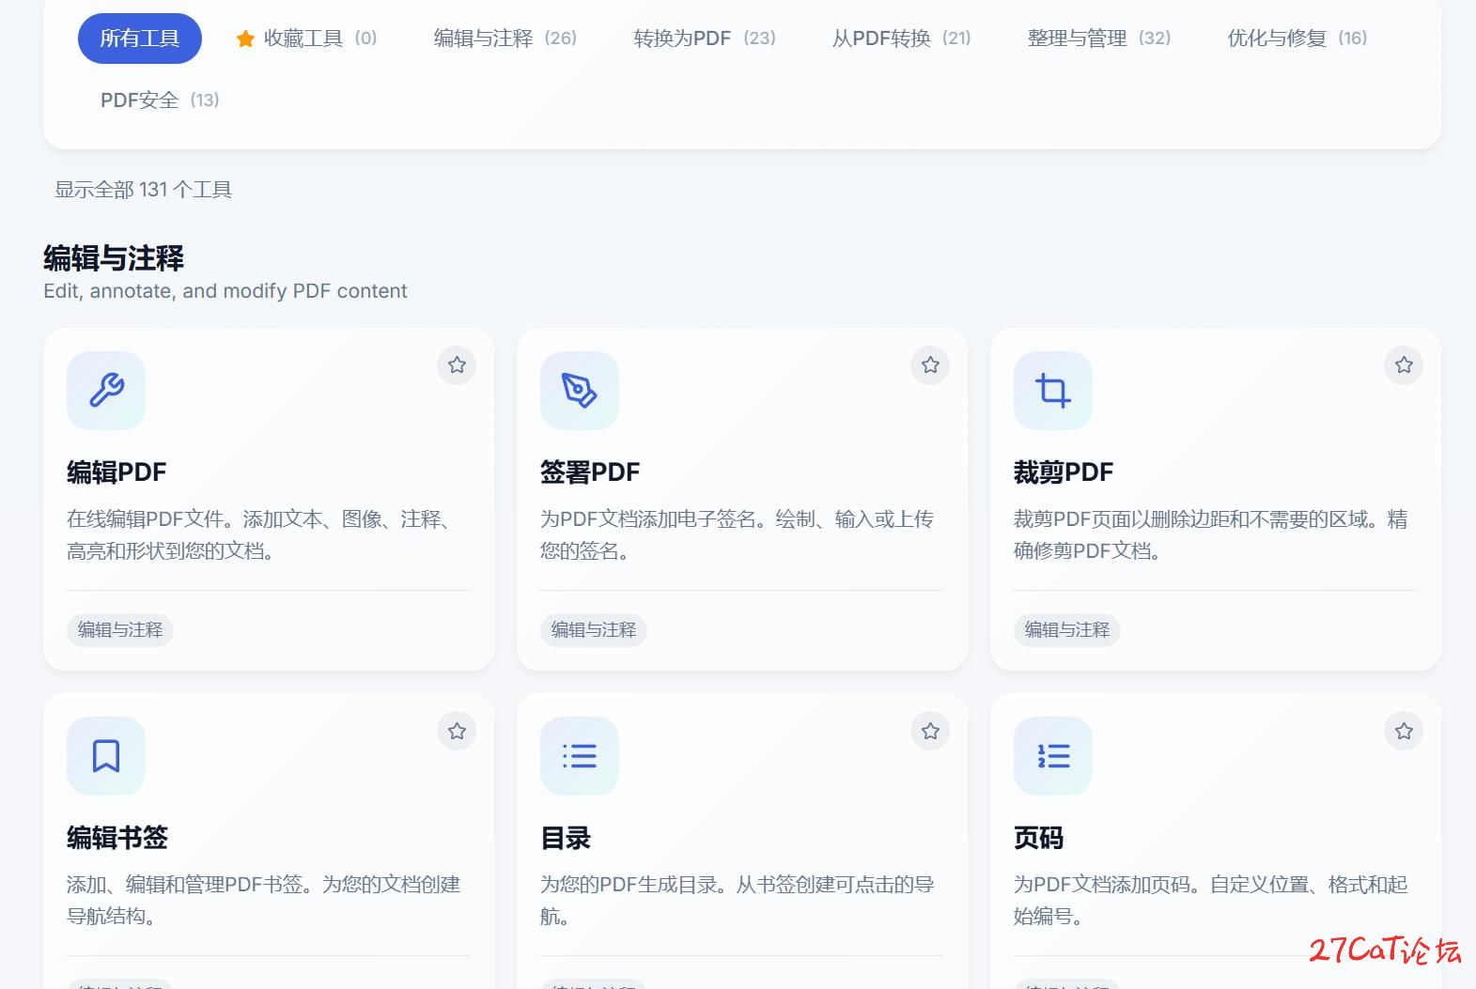The height and width of the screenshot is (989, 1476).
Task: Favorite the 签署PDF tool with its star
Action: click(930, 364)
